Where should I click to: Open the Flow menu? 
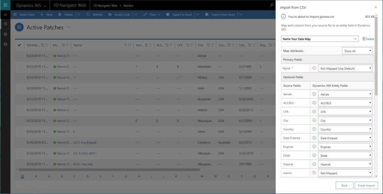[x=152, y=15]
